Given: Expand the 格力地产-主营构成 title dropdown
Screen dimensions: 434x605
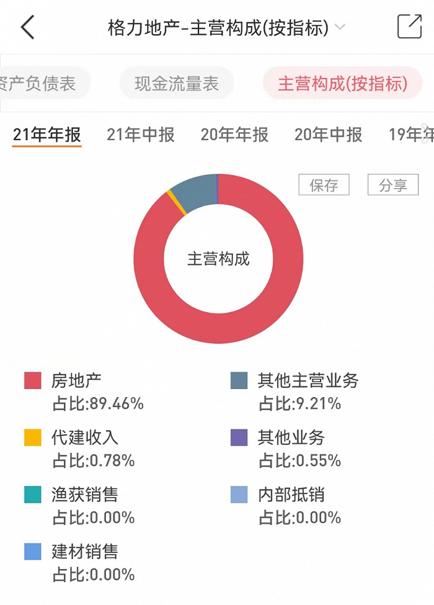Looking at the screenshot, I should 340,27.
